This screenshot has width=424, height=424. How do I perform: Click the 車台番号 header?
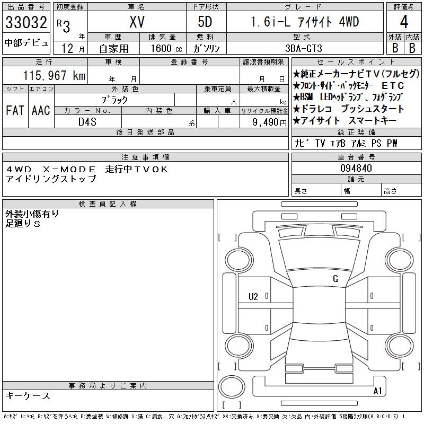(356, 157)
